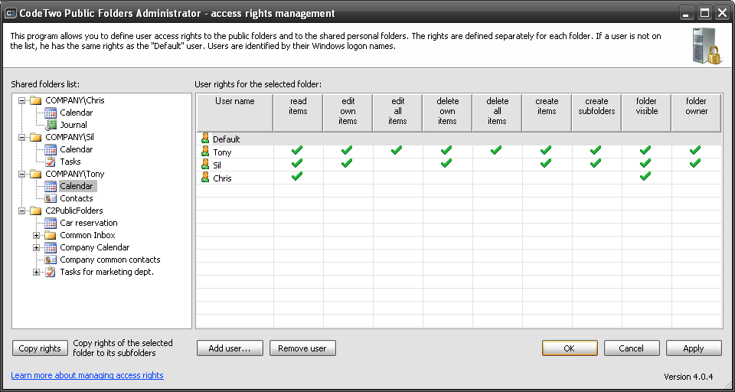This screenshot has height=392, width=735.
Task: Click the Default user icon
Action: [205, 139]
